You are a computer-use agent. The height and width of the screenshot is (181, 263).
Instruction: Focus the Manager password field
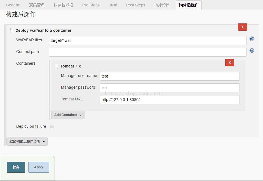(x=170, y=88)
